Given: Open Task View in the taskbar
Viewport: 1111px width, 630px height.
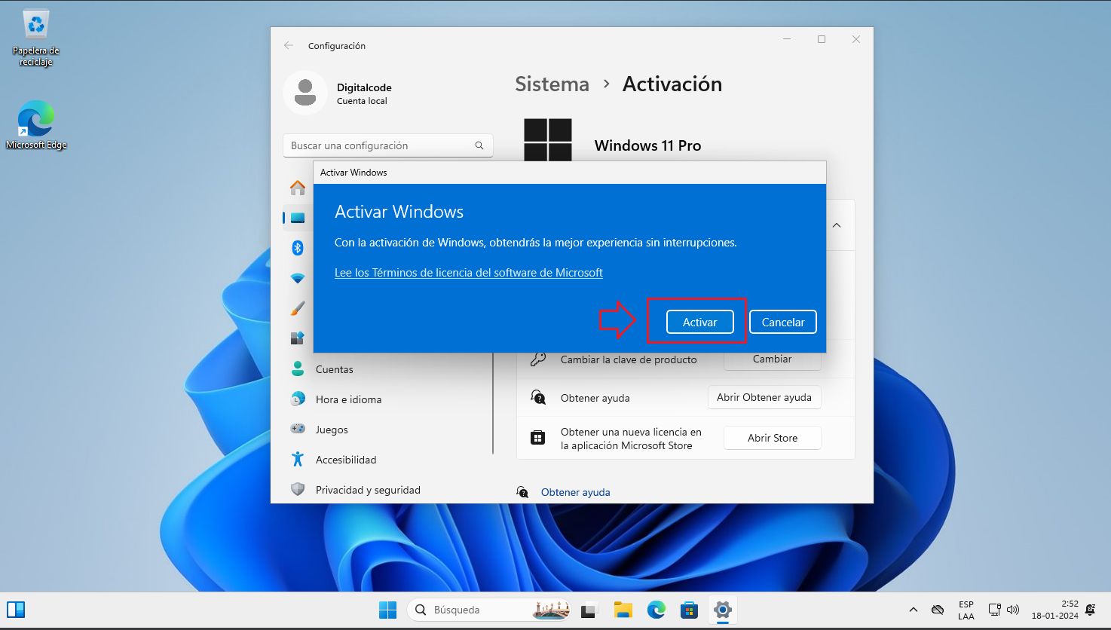Looking at the screenshot, I should [x=589, y=610].
